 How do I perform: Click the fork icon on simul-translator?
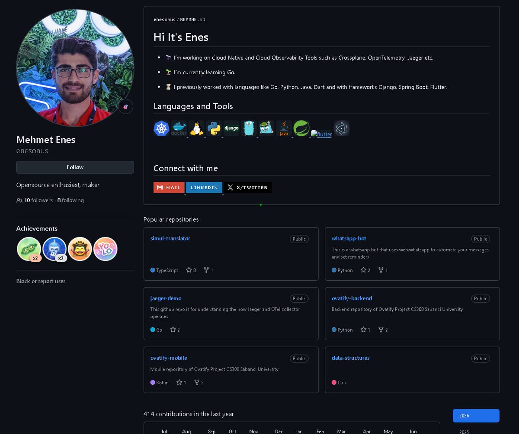(206, 270)
